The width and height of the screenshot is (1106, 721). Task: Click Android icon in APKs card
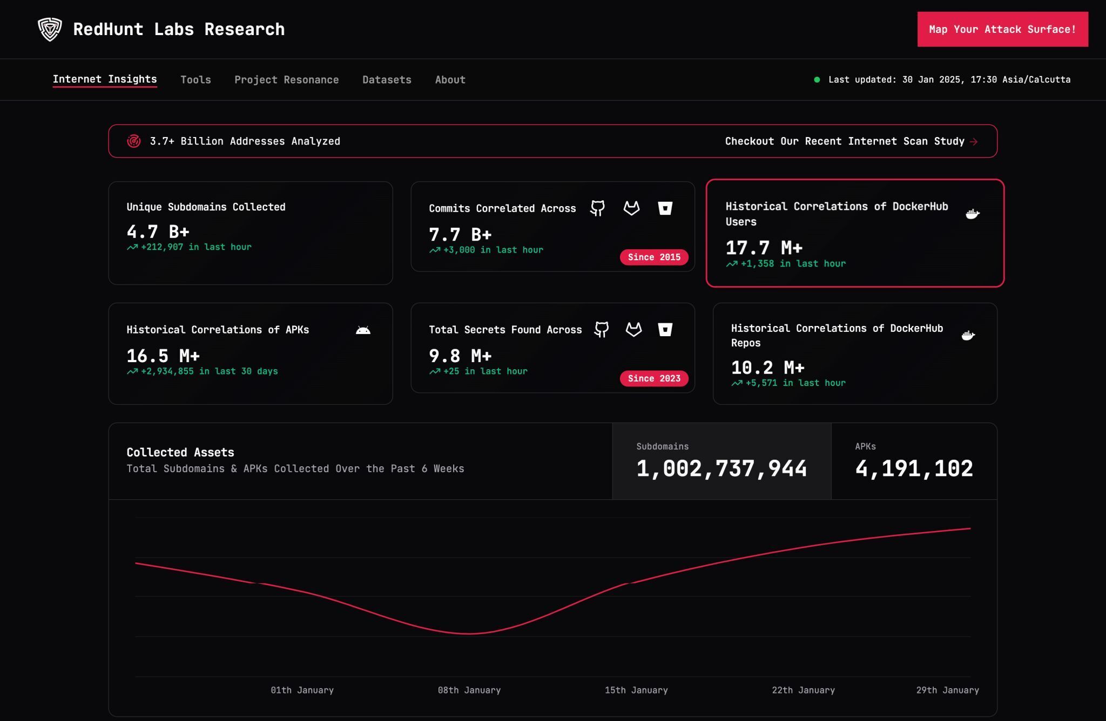click(x=363, y=330)
